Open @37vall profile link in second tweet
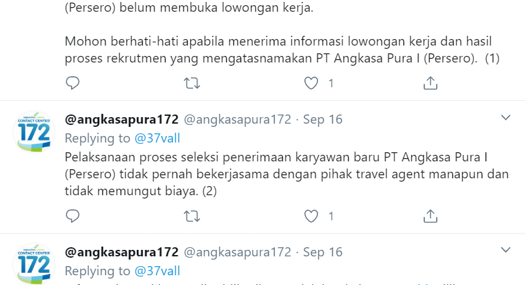Screen dimensions: 526x285 click(x=157, y=139)
